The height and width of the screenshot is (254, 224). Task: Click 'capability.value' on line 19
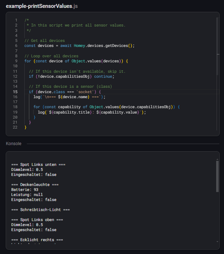119,112
